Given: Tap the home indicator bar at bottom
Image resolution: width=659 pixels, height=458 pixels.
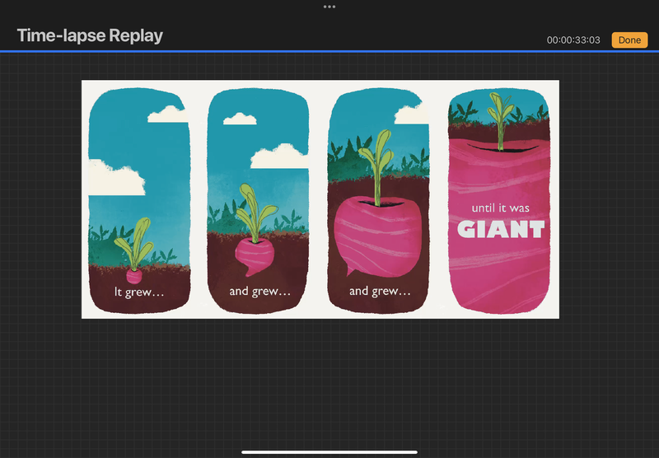Looking at the screenshot, I should click(x=329, y=451).
